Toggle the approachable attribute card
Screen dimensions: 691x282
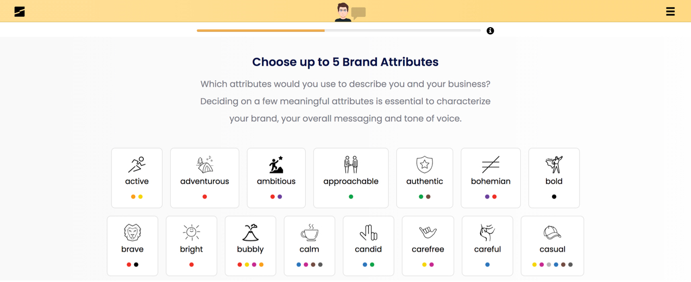pos(351,178)
